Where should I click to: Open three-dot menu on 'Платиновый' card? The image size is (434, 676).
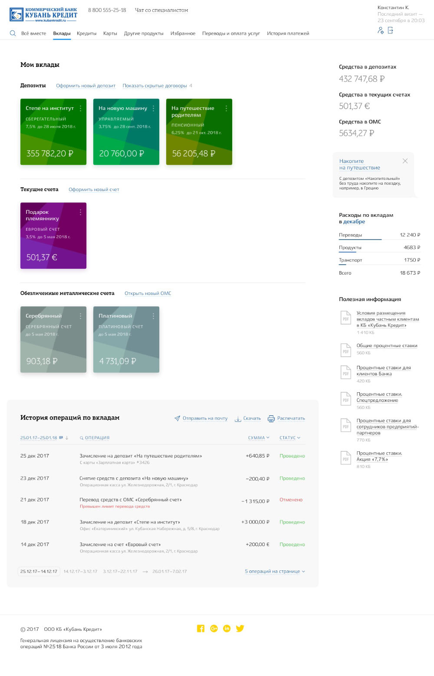tap(153, 316)
